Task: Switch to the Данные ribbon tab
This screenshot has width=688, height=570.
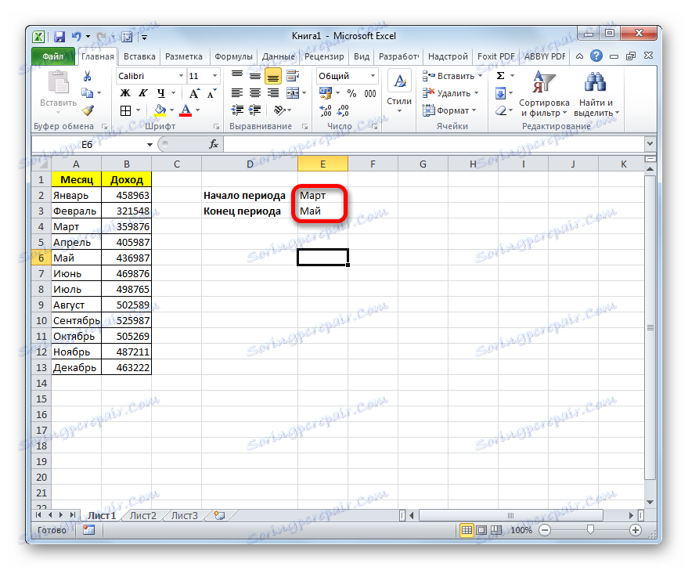Action: coord(279,56)
